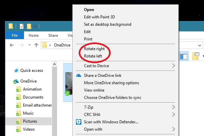Expand the 7-Zip submenu arrow
The image size is (204, 136).
click(173, 107)
